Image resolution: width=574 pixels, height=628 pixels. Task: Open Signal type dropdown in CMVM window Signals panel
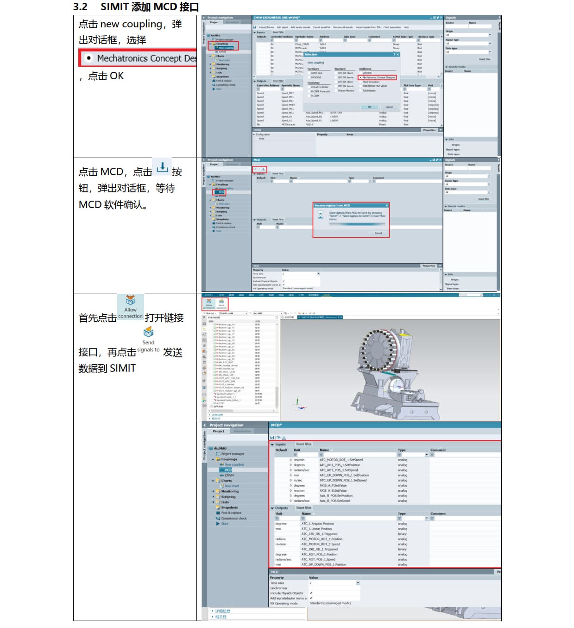(490, 44)
